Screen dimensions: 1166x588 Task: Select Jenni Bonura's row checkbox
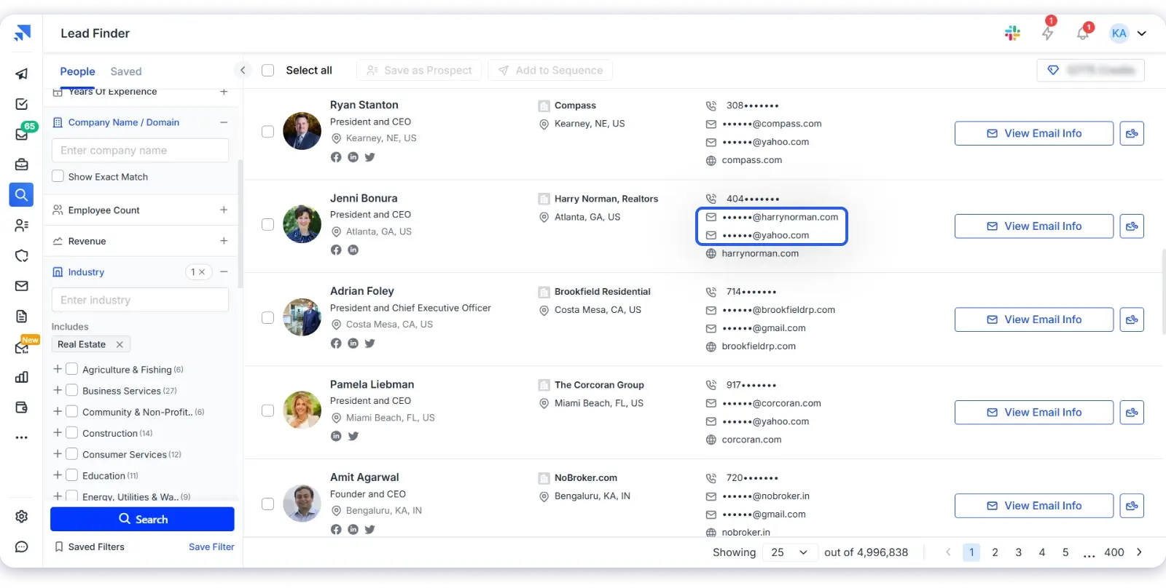coord(267,224)
